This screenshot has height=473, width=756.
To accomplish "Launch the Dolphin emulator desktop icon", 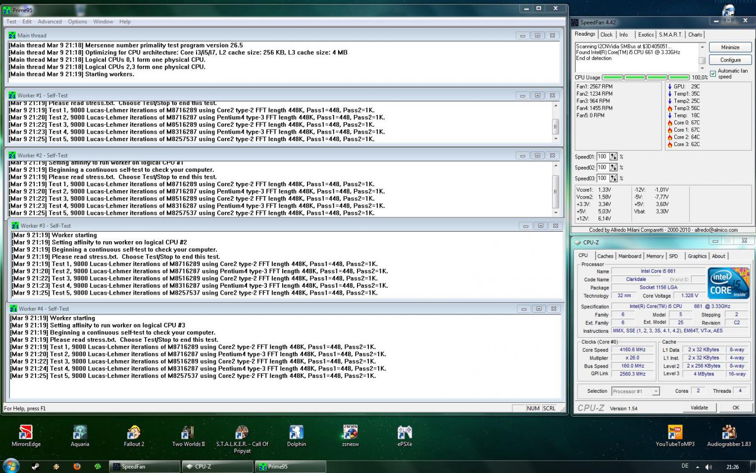I will (296, 436).
